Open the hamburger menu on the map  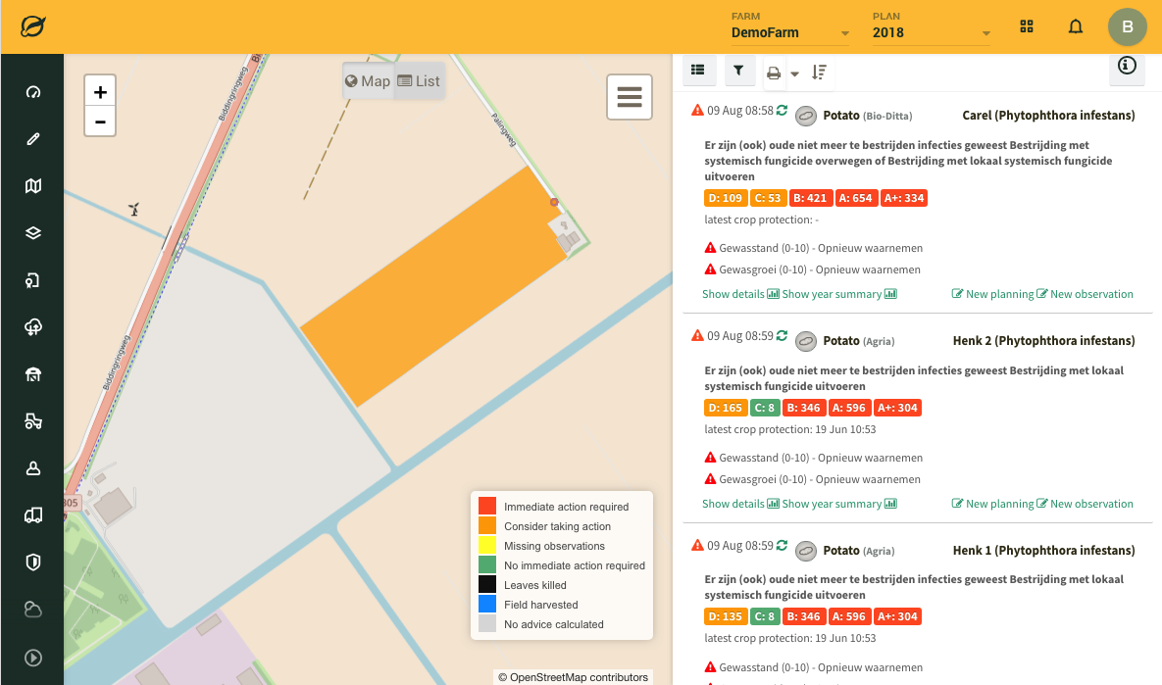[x=630, y=97]
